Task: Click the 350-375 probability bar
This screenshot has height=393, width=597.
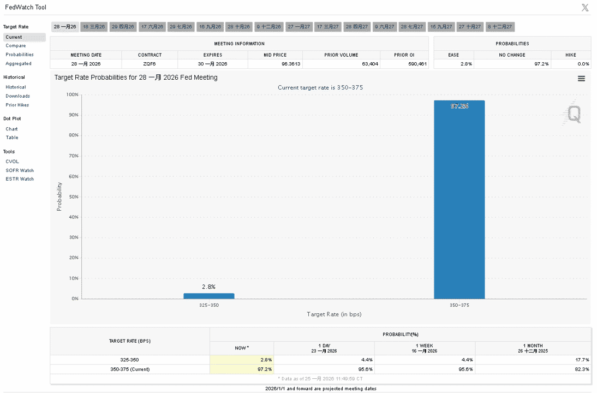Action: point(459,200)
